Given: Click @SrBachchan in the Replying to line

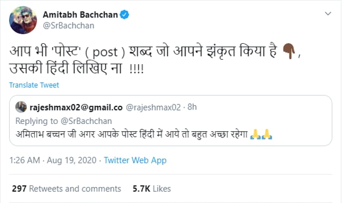Looking at the screenshot, I should (87, 121).
